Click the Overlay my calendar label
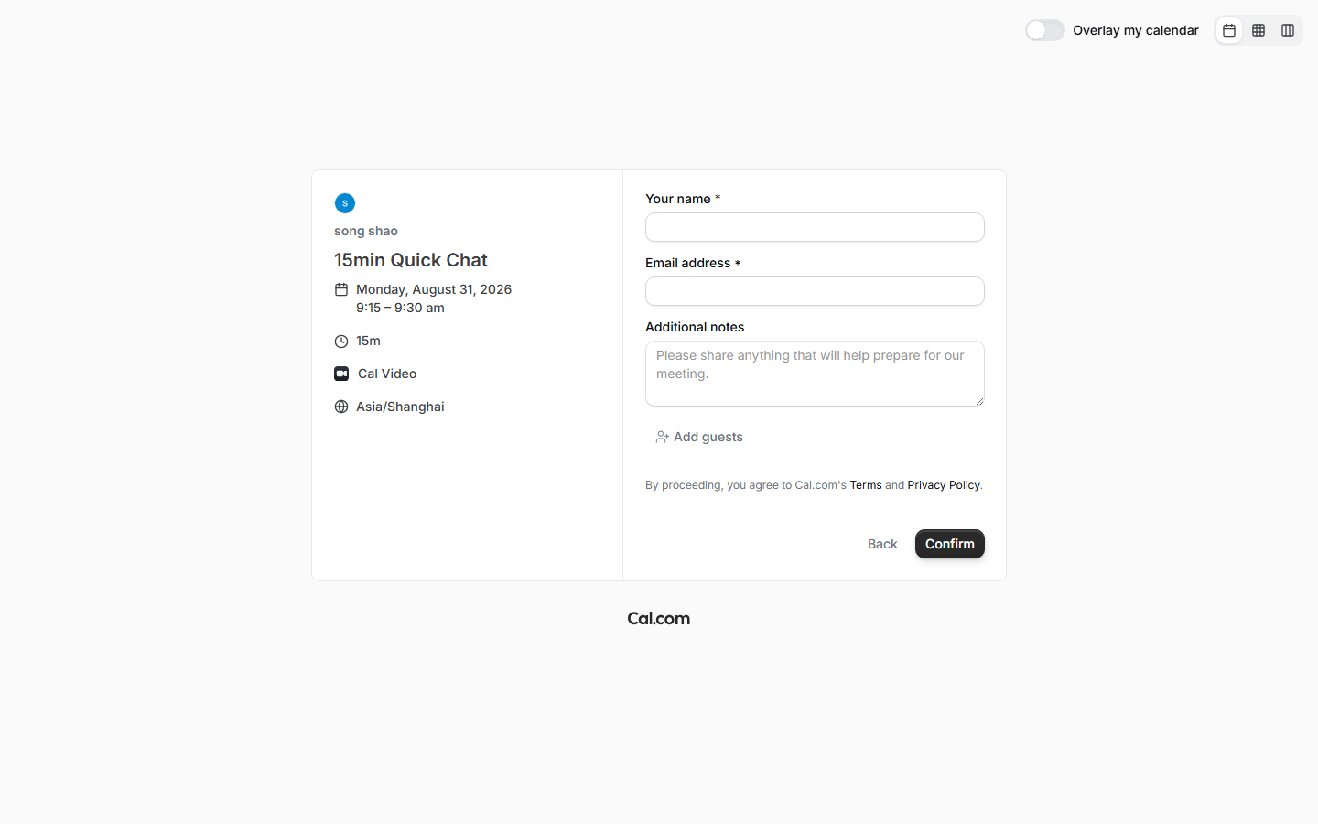 (x=1136, y=30)
